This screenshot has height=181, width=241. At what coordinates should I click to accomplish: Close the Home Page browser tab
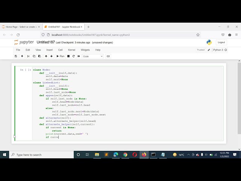coord(39,27)
